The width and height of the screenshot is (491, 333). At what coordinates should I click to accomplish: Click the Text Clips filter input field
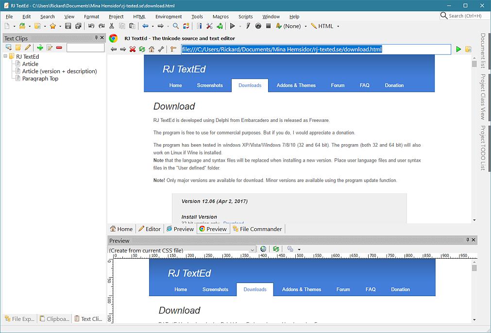[x=85, y=48]
